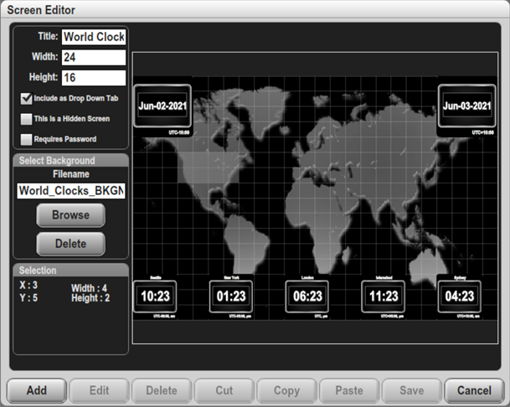
Task: Click the Copy button in bottom bar
Action: (286, 390)
